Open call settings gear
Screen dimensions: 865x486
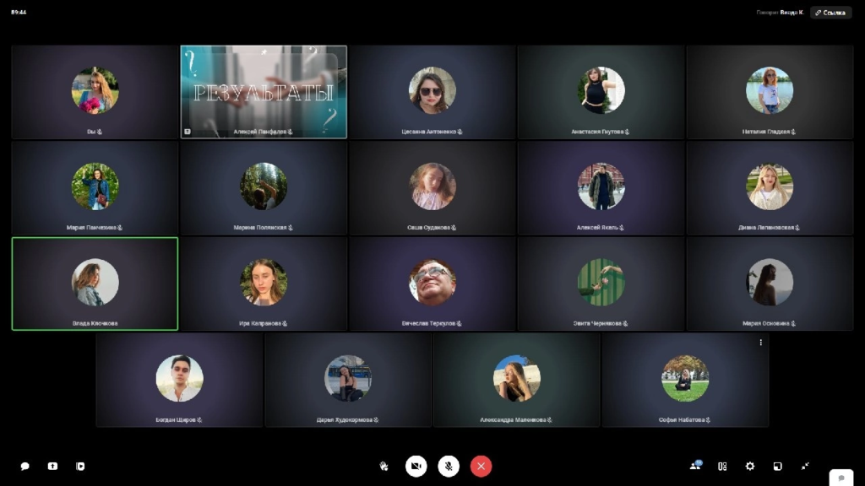[x=750, y=466]
